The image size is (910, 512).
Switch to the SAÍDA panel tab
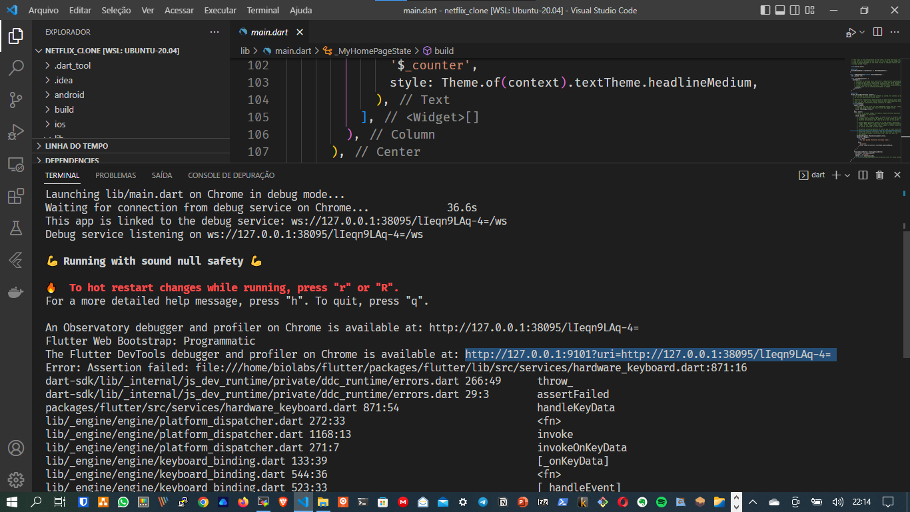click(x=162, y=175)
